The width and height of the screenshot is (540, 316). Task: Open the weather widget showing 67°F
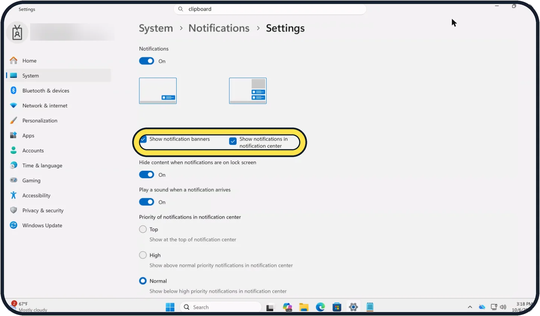pyautogui.click(x=29, y=307)
